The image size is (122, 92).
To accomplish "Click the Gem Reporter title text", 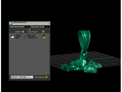I will (20, 22).
